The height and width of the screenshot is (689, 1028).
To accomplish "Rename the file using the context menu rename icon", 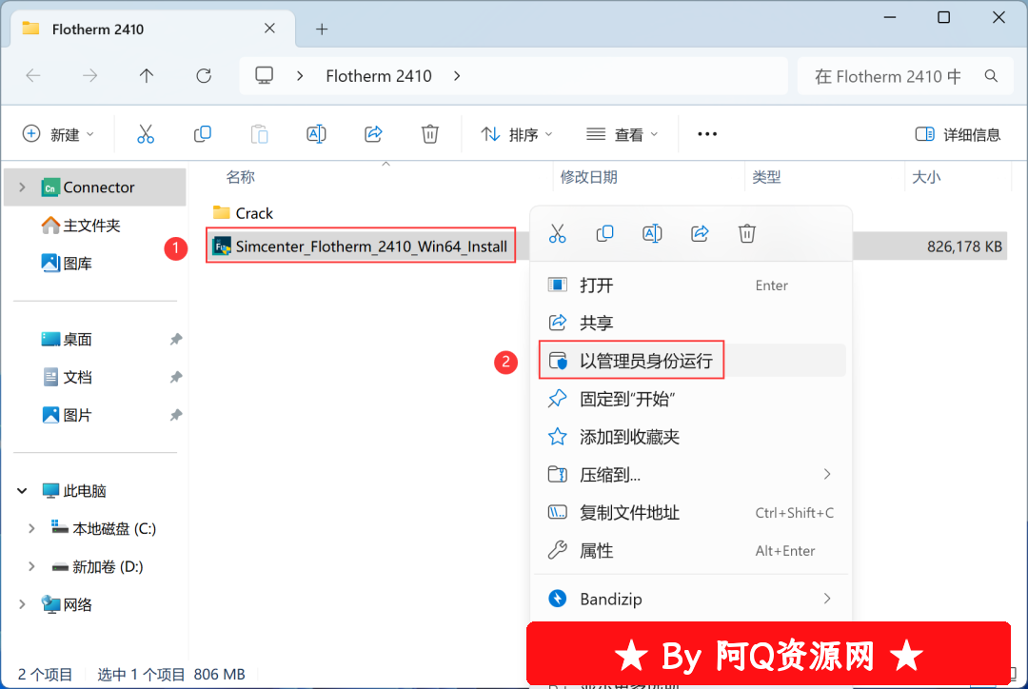I will coord(652,233).
